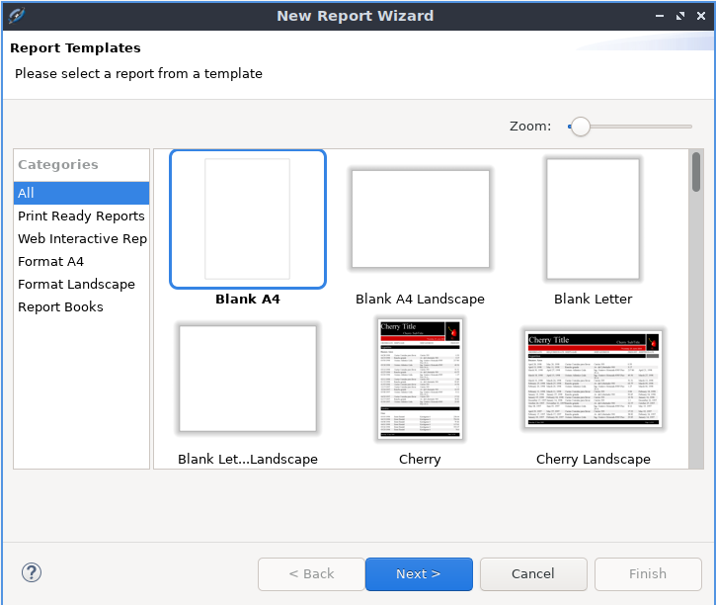Click the 'Blank Letter' label text

594,299
